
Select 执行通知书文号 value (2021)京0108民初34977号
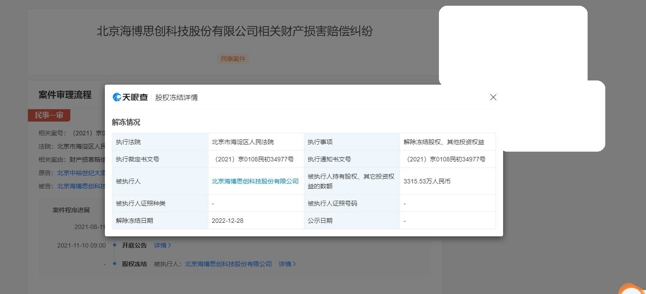pos(445,159)
